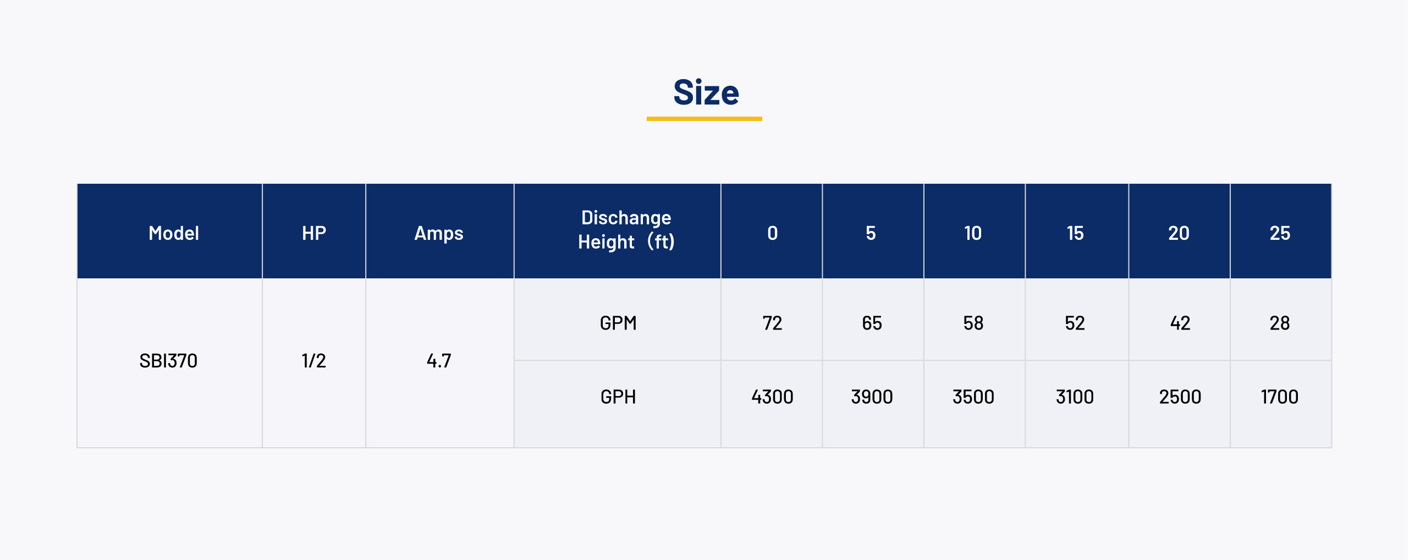The width and height of the screenshot is (1409, 560).
Task: Click the 4.7 amps value
Action: tap(439, 361)
